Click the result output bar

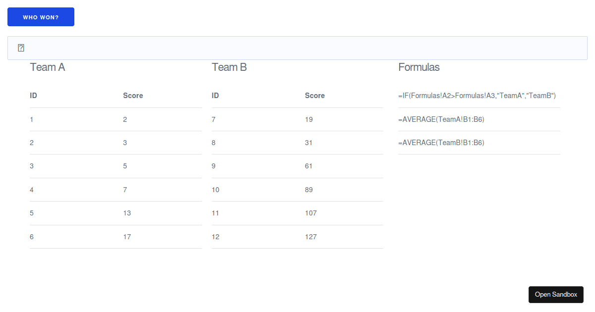click(297, 48)
